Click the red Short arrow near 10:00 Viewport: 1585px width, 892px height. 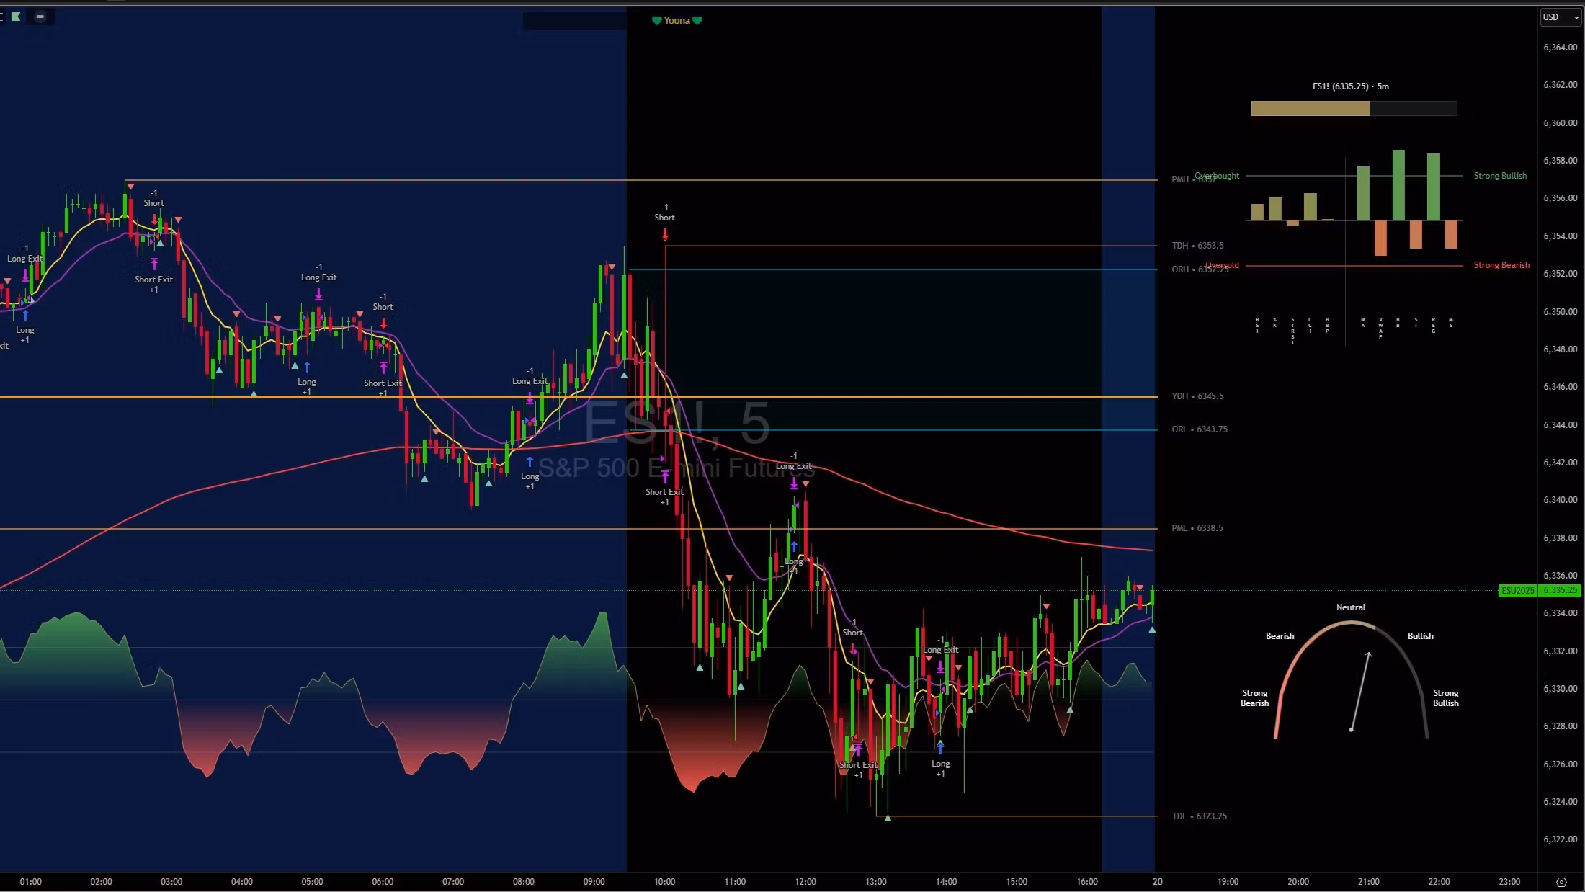pyautogui.click(x=665, y=234)
